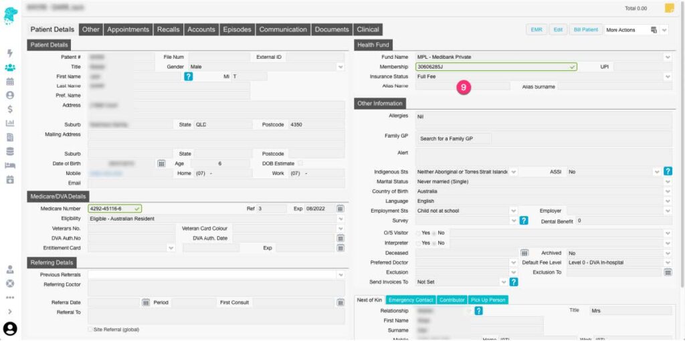Click into the Membership number field

pos(496,67)
